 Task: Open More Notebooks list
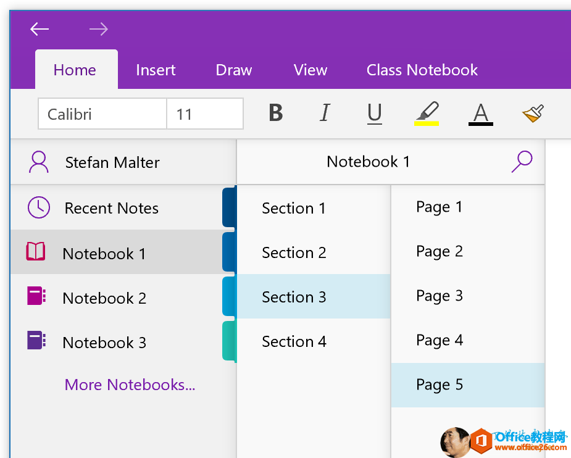(x=130, y=385)
